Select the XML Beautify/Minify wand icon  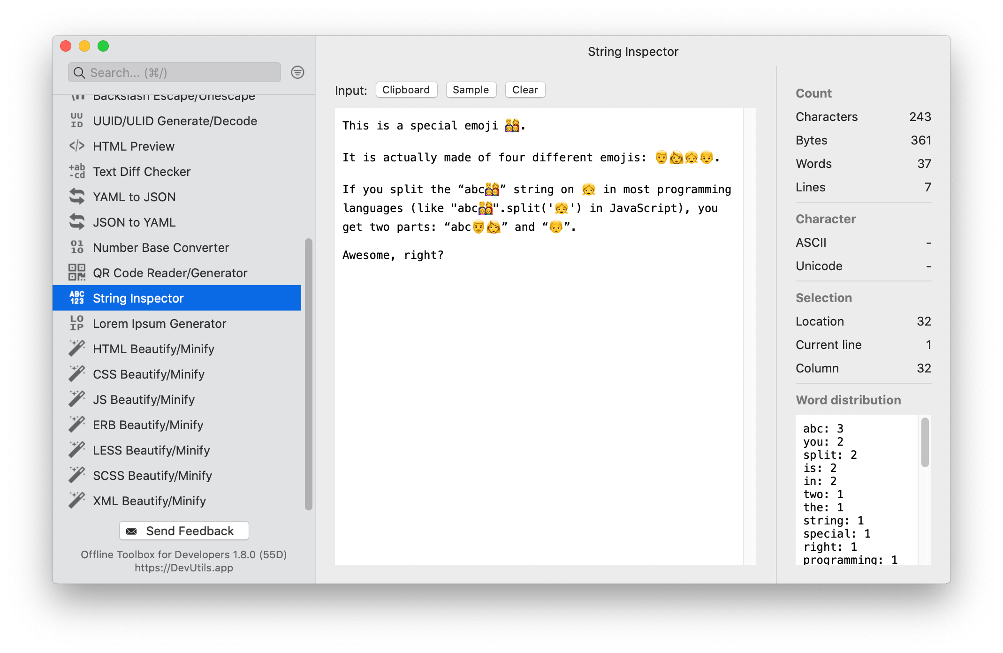pyautogui.click(x=77, y=501)
